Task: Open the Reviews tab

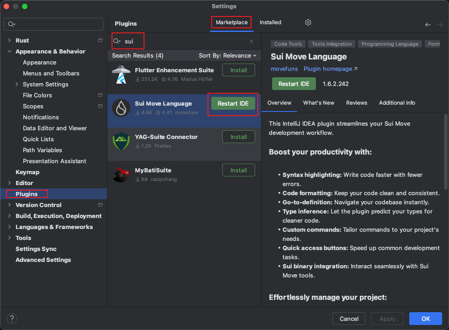Action: (x=357, y=103)
